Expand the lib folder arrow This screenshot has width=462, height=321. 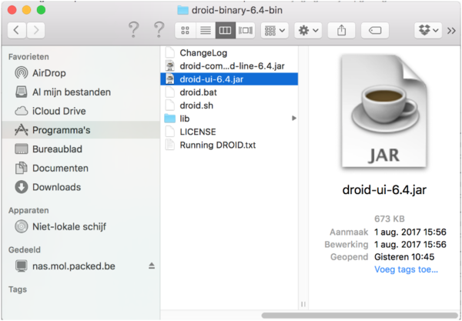[x=293, y=119]
